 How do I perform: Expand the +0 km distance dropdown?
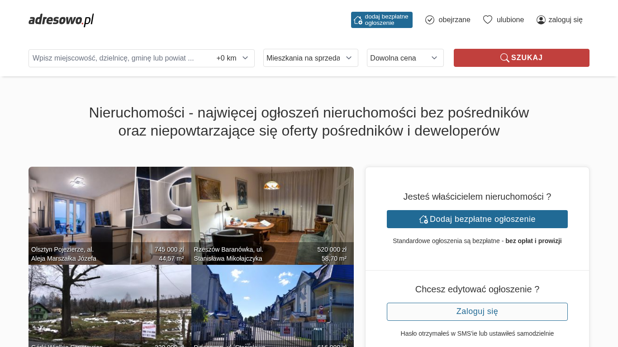[x=233, y=58]
